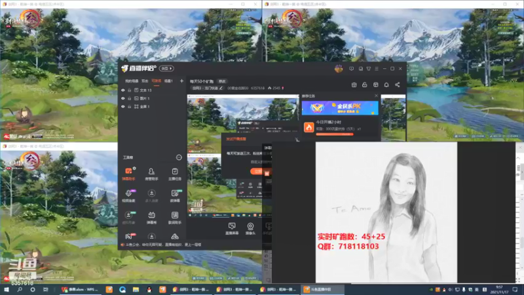This screenshot has height=295, width=524.
Task: Open the taskbar search icon
Action: pyautogui.click(x=20, y=289)
